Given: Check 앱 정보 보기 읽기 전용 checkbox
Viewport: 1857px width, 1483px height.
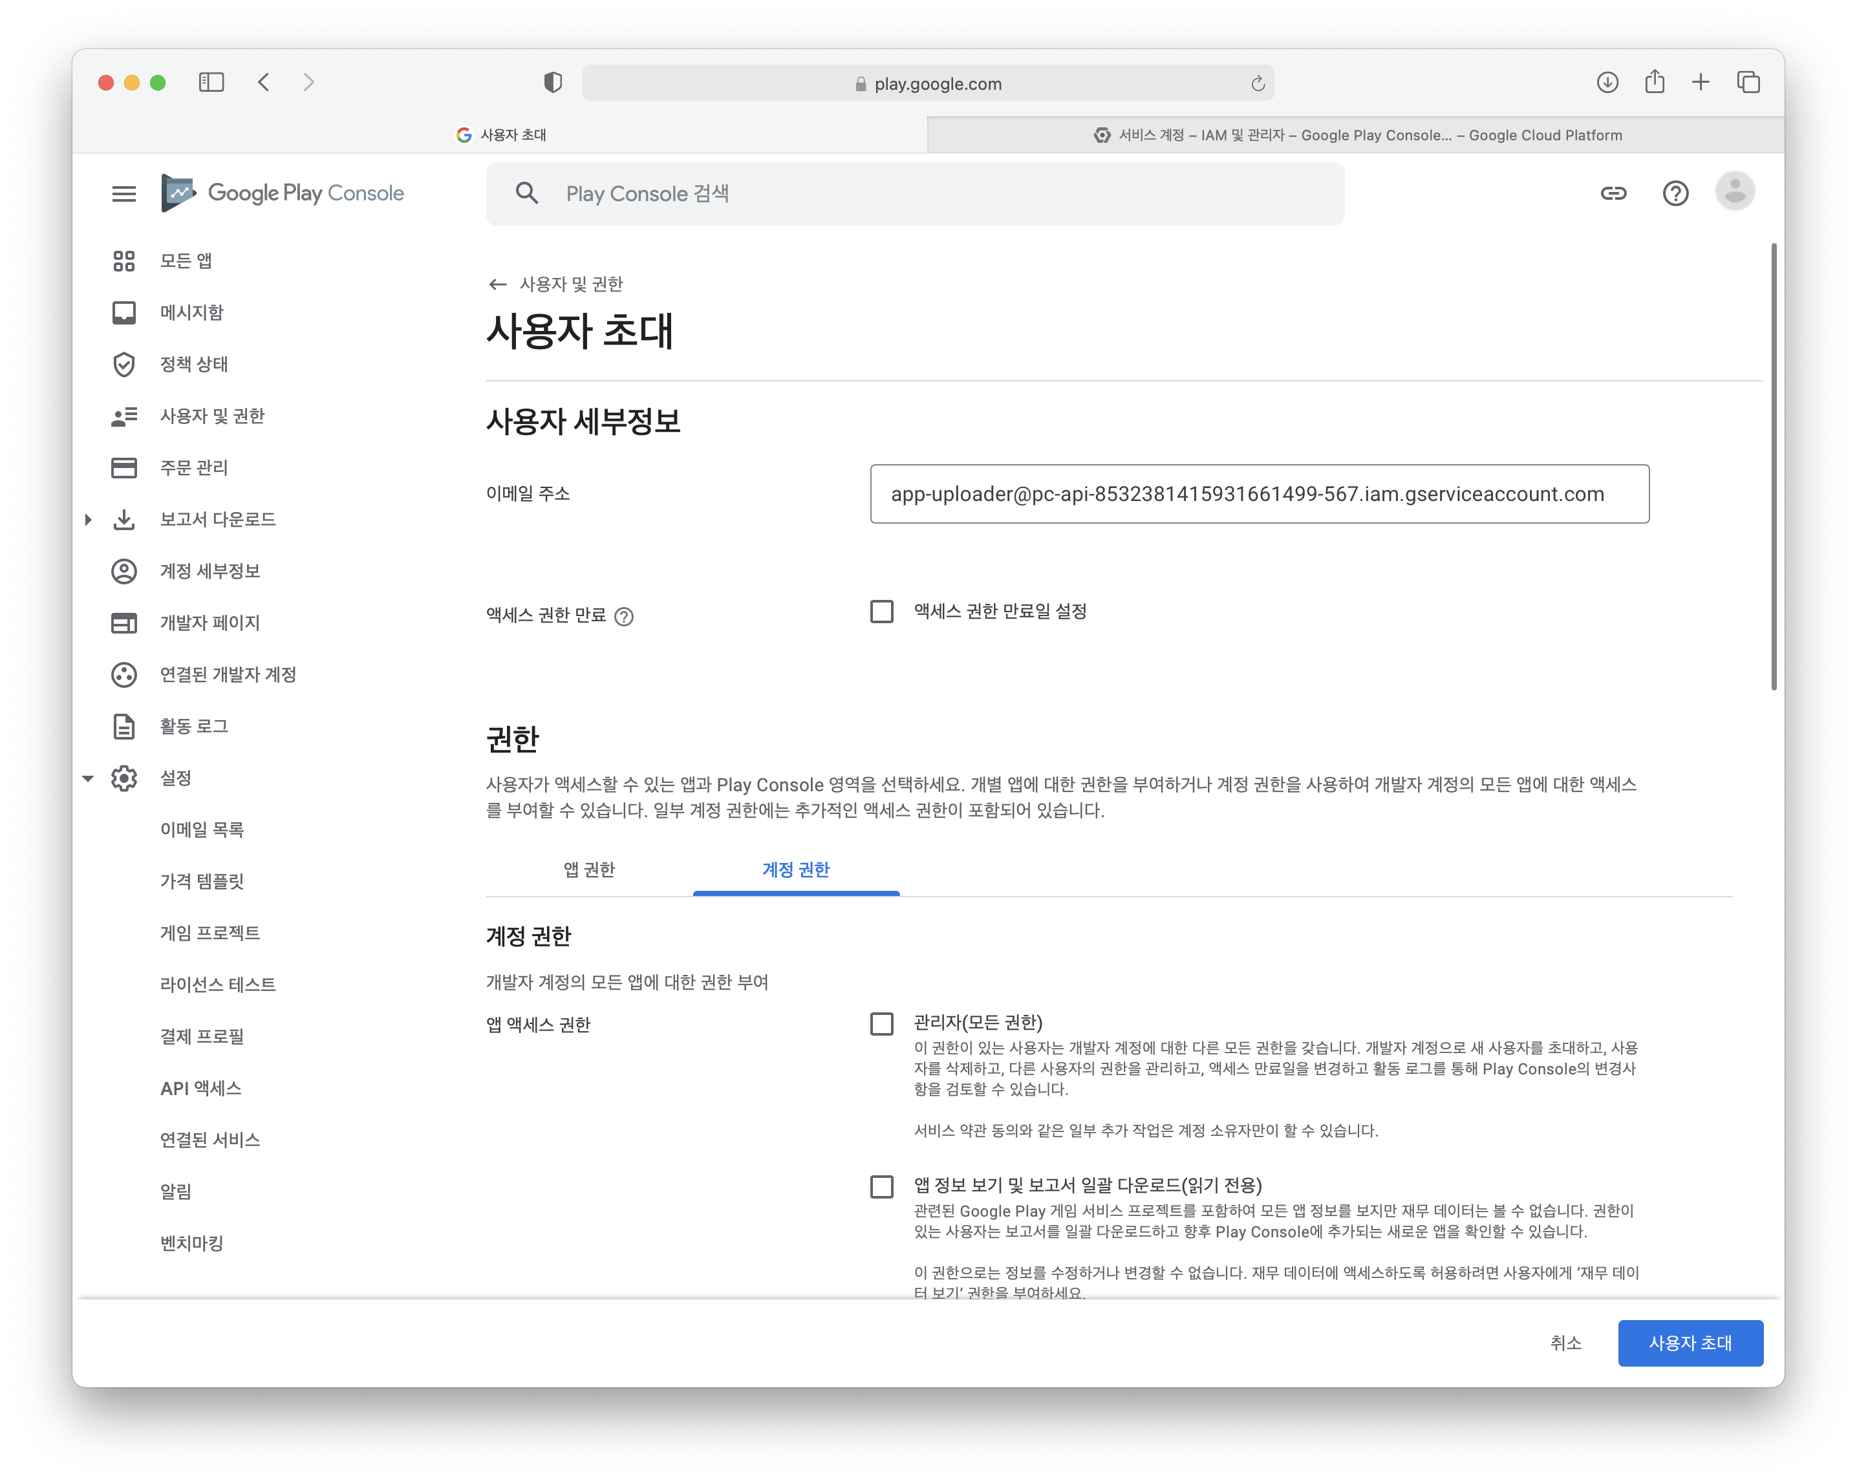Looking at the screenshot, I should click(x=882, y=1187).
